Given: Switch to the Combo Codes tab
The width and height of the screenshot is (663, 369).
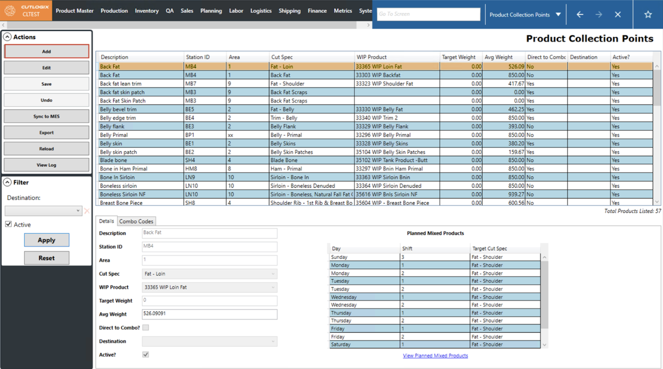Looking at the screenshot, I should 136,221.
